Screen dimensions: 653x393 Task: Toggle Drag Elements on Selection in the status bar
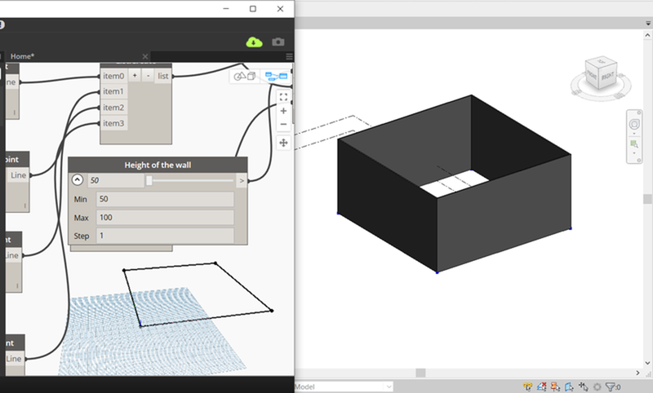tap(583, 387)
